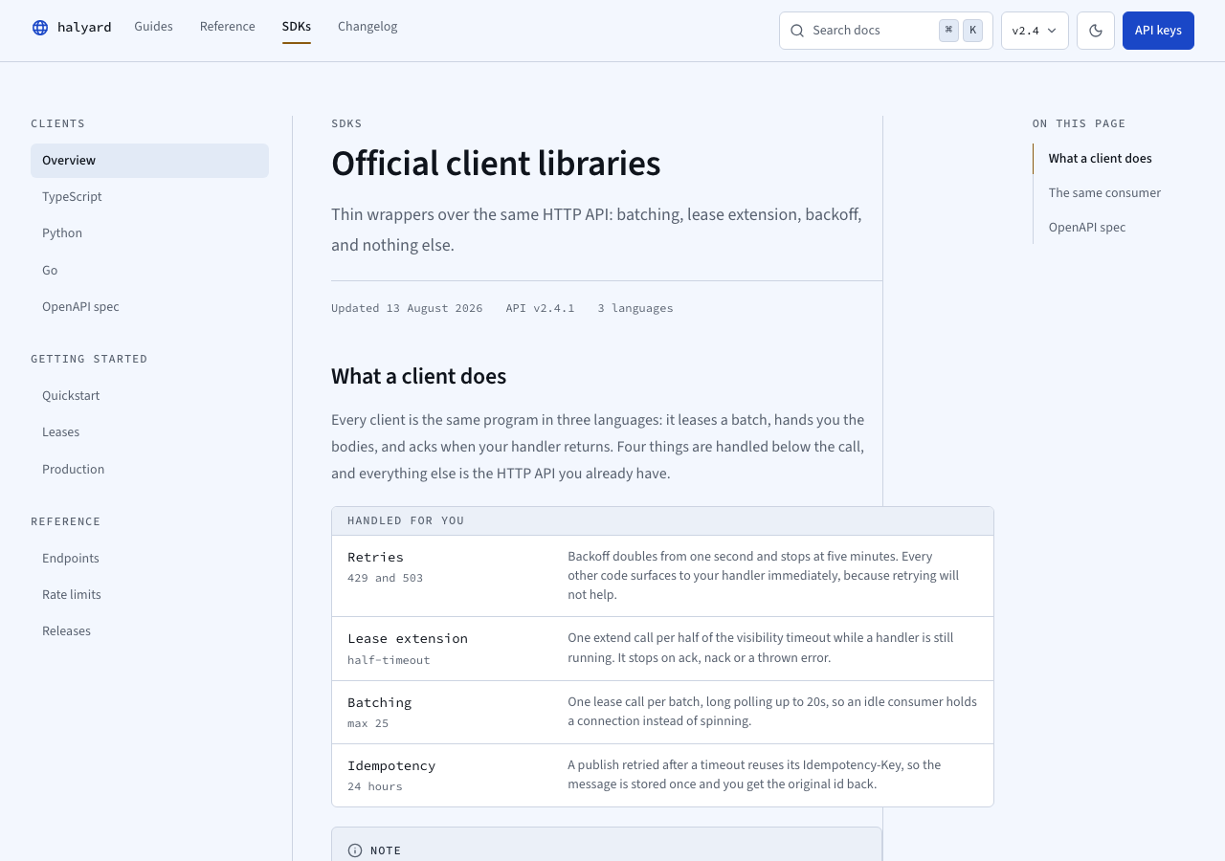Viewport: 1225px width, 861px height.
Task: Click the 'half-timeout' value
Action: point(389,660)
